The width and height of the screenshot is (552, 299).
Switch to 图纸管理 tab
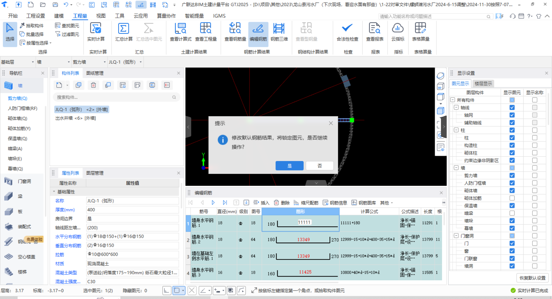(95, 73)
